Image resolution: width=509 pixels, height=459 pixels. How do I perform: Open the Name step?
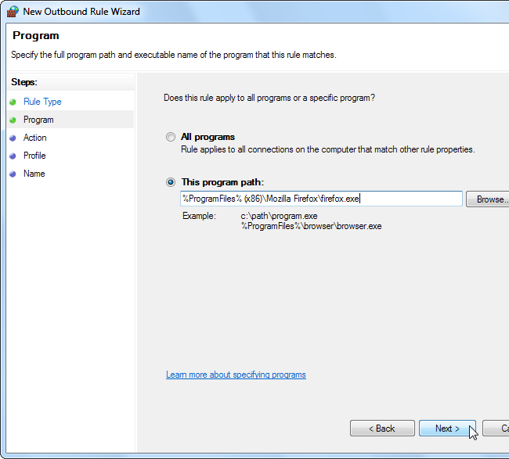(x=34, y=174)
